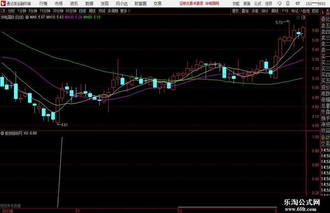Open the mail message icon
Image resolution: width=330 pixels, height=213 pixels.
(x=298, y=3)
